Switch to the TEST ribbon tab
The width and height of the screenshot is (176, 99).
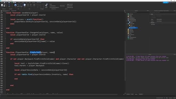tap(26, 2)
